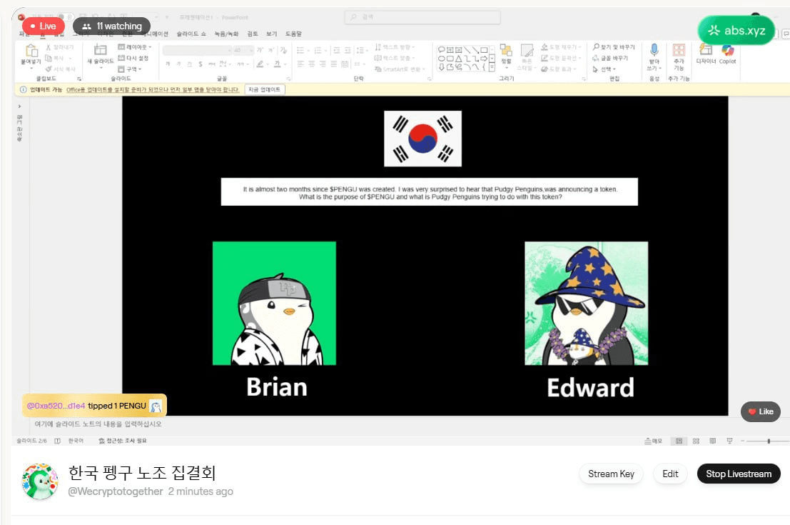Image resolution: width=790 pixels, height=525 pixels.
Task: Switch to Slide Sorter view icon
Action: [x=696, y=441]
